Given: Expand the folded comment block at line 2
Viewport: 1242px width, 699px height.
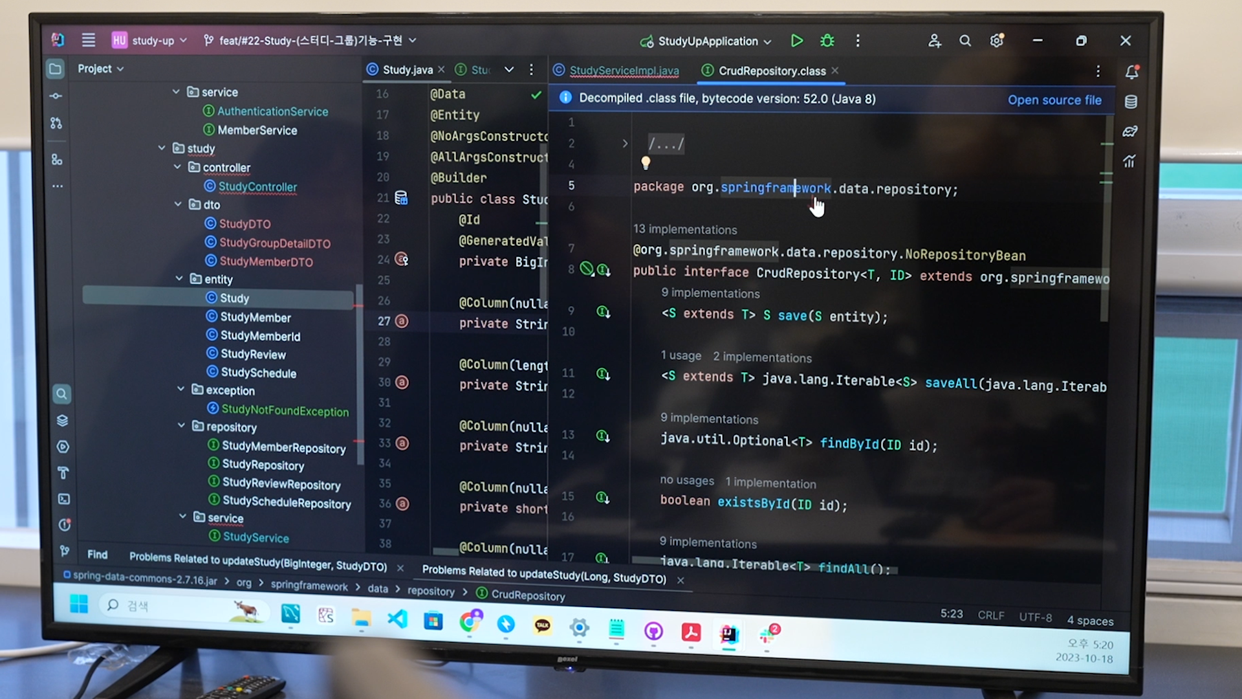Looking at the screenshot, I should (x=625, y=144).
